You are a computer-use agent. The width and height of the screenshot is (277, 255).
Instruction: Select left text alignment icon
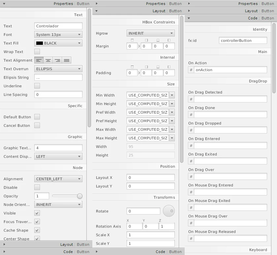click(x=39, y=60)
